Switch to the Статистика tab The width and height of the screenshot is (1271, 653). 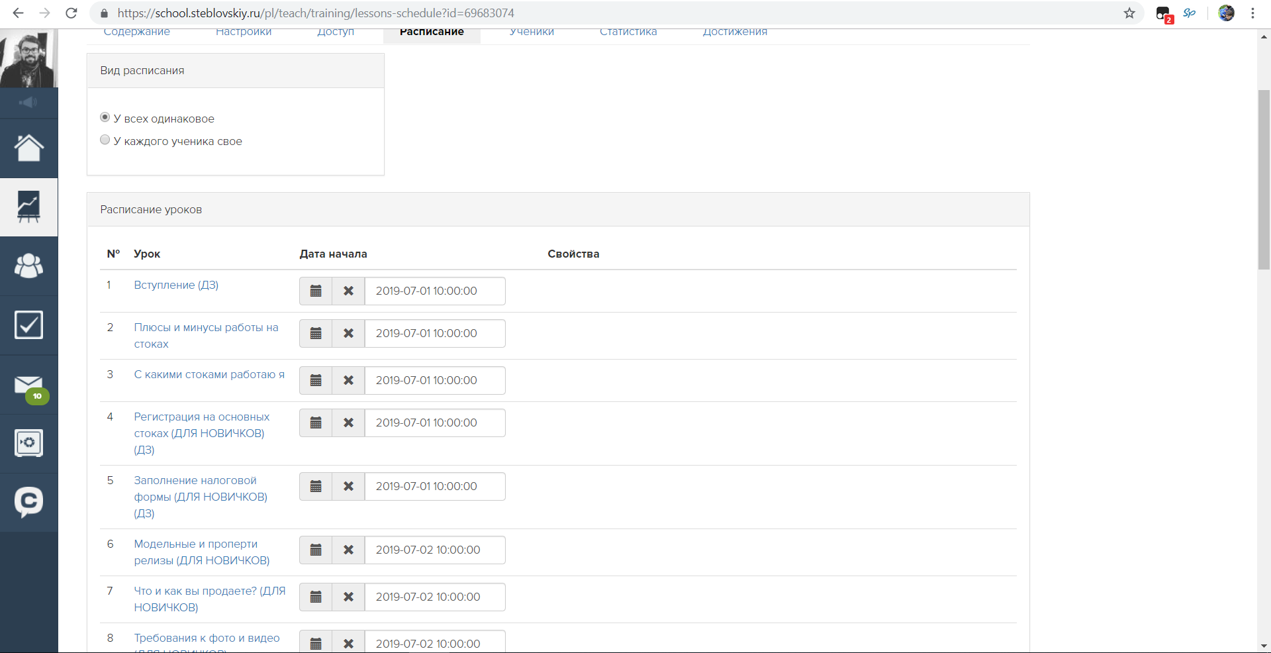click(x=628, y=32)
